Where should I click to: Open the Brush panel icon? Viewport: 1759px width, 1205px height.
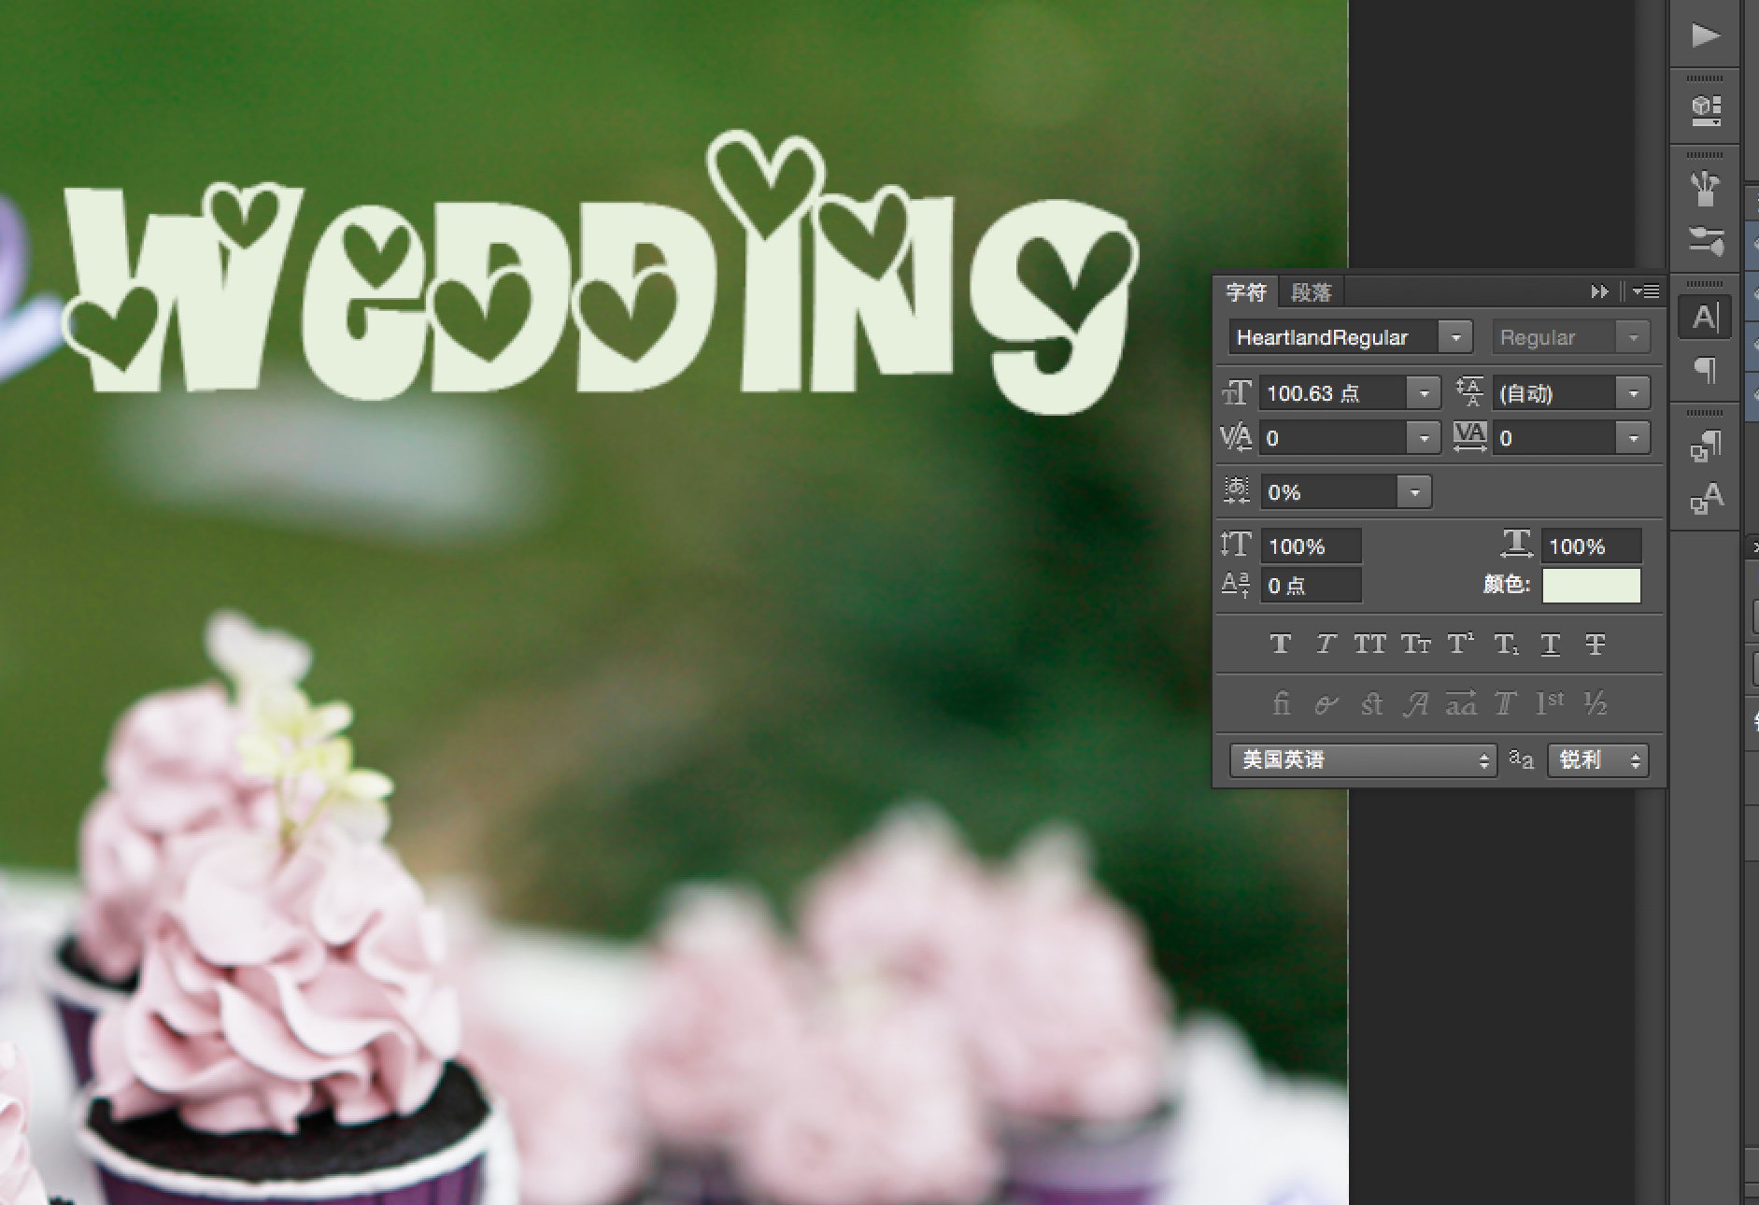click(x=1706, y=240)
